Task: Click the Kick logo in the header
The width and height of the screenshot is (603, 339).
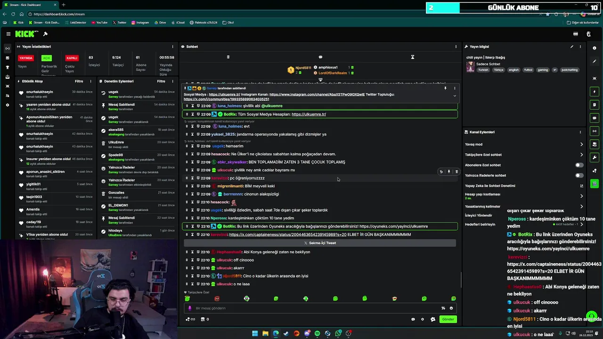Action: tap(24, 34)
